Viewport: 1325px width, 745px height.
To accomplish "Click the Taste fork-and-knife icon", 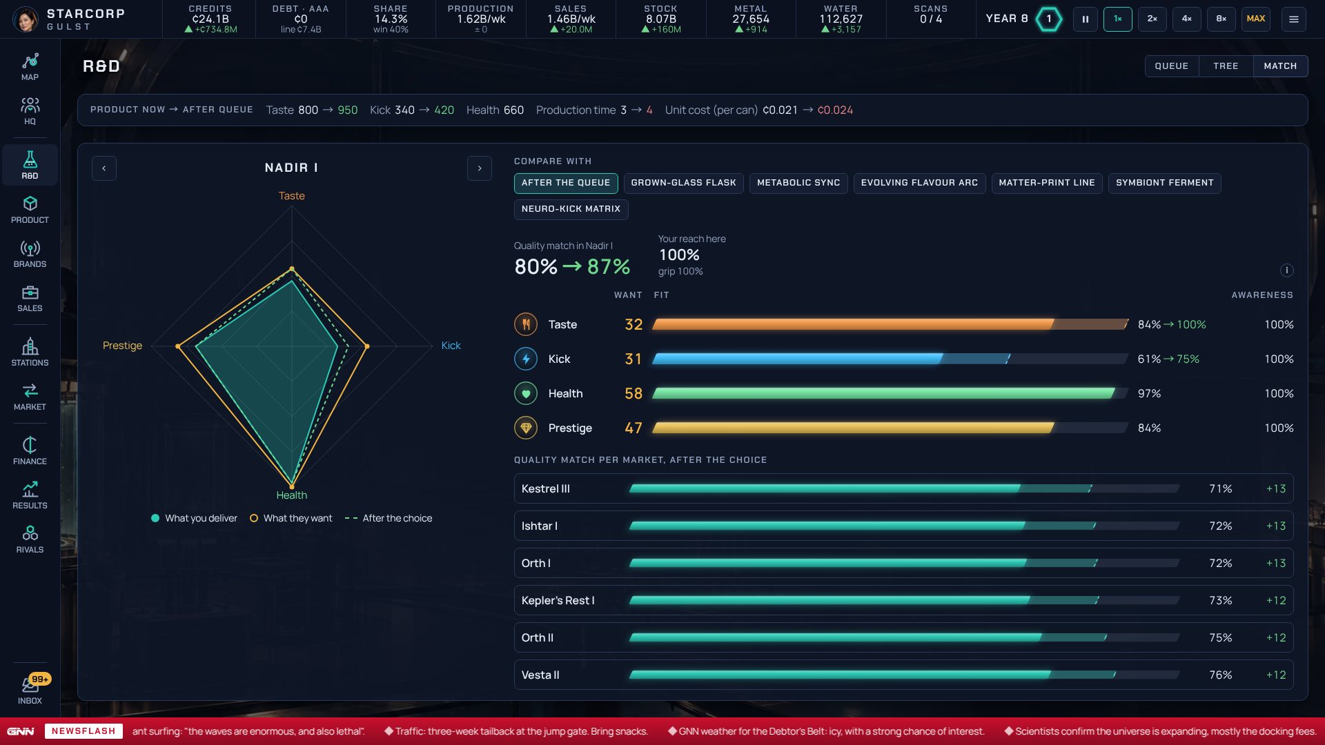I will point(526,324).
